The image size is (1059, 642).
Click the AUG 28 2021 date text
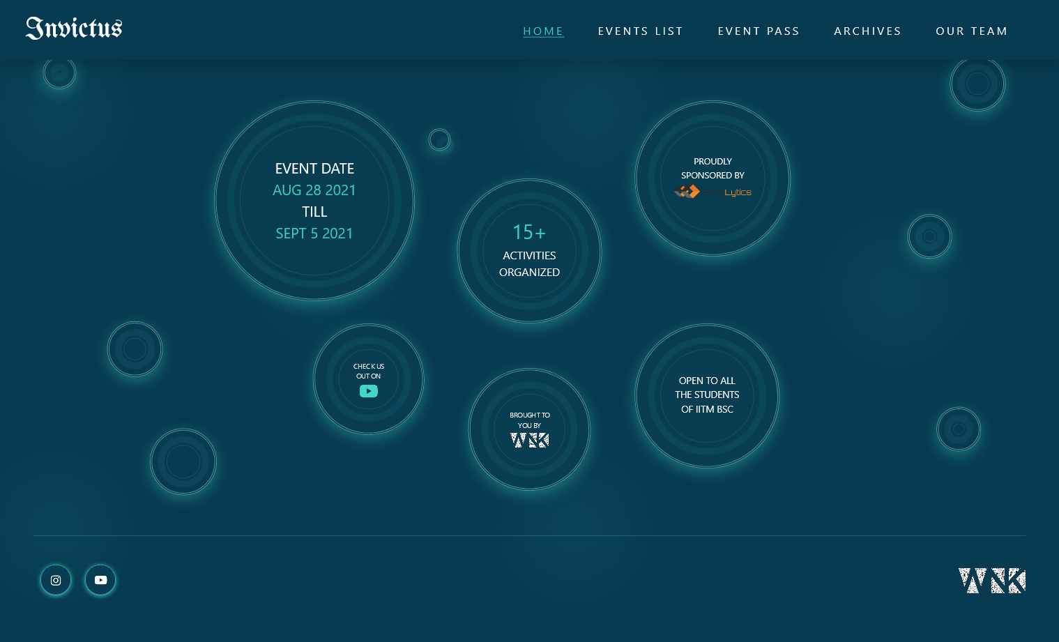(x=314, y=190)
